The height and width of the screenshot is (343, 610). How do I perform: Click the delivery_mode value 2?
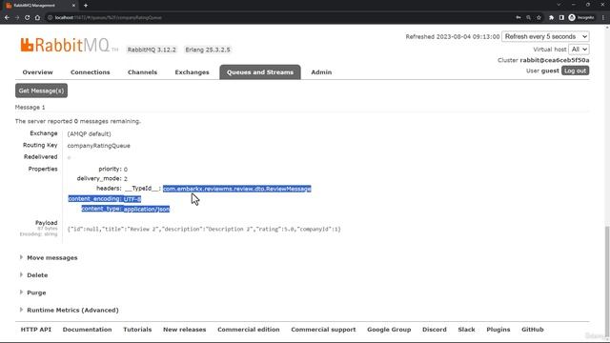(x=126, y=179)
